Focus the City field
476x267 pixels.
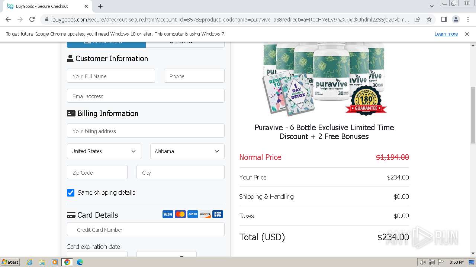tap(180, 172)
